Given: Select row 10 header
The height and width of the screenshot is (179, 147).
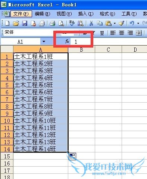Looking at the screenshot, I should point(7,121).
